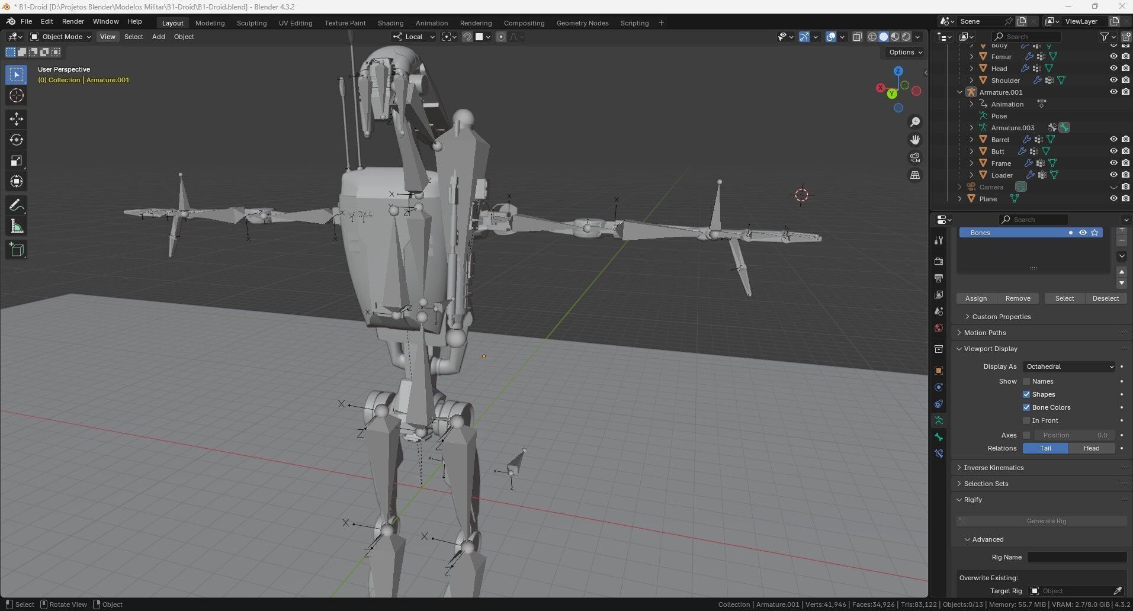The image size is (1133, 611).
Task: Open the Scene properties tab
Action: (939, 311)
